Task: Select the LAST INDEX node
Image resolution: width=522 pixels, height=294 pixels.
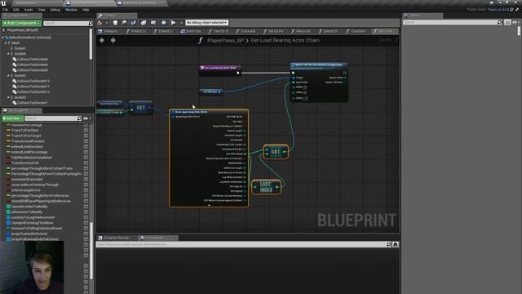Action: click(266, 187)
